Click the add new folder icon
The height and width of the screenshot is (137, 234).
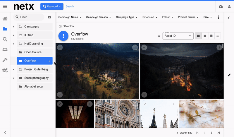49,17
